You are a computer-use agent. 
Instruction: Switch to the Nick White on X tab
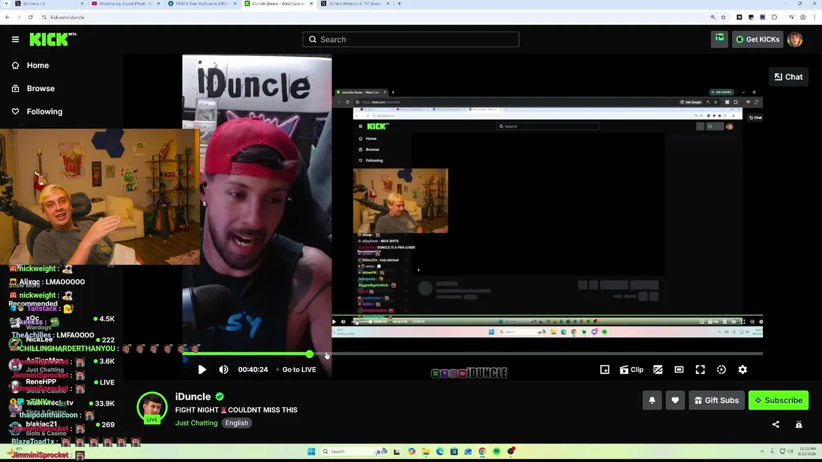(x=354, y=4)
